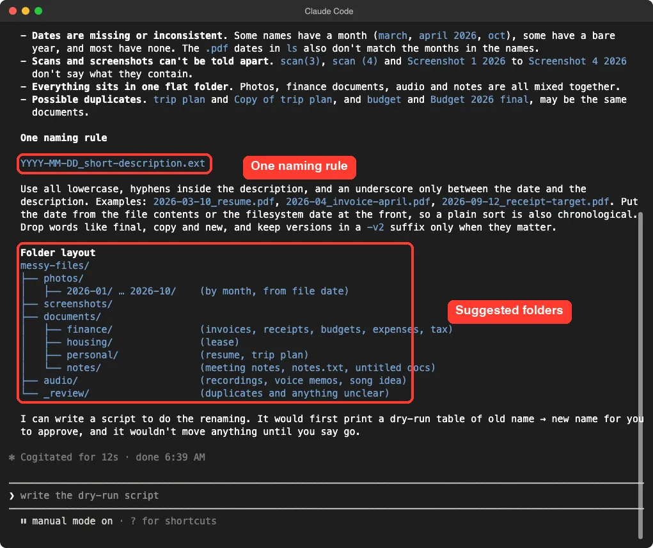The width and height of the screenshot is (653, 548).
Task: Click the 'ls' command text
Action: pyautogui.click(x=292, y=49)
